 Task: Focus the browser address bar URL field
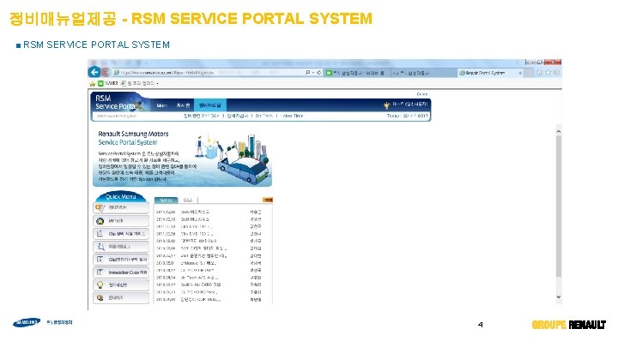pos(208,72)
